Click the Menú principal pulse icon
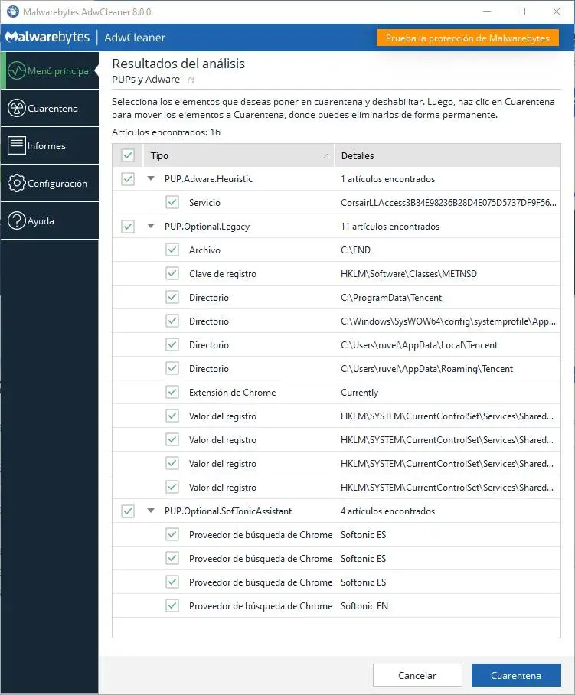Screen dimensions: 575x695 pos(17,71)
